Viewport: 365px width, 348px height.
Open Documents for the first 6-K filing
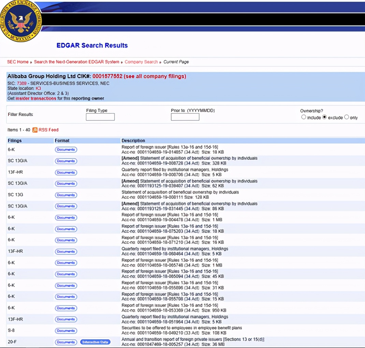coord(66,150)
